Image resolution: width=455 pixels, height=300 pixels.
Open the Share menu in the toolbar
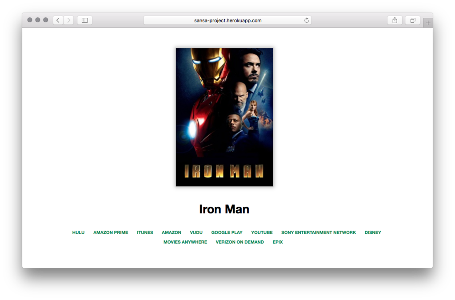pyautogui.click(x=395, y=20)
